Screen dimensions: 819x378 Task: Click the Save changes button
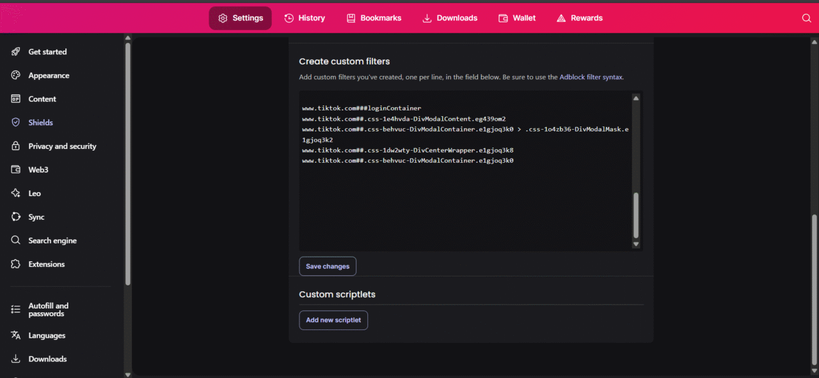coord(328,266)
